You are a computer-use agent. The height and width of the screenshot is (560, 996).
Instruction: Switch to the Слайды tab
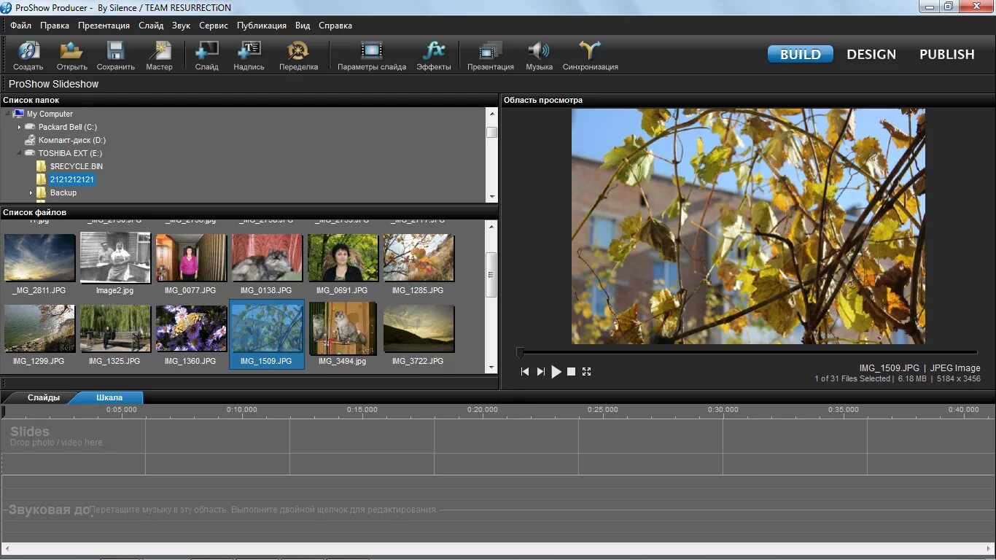[42, 397]
